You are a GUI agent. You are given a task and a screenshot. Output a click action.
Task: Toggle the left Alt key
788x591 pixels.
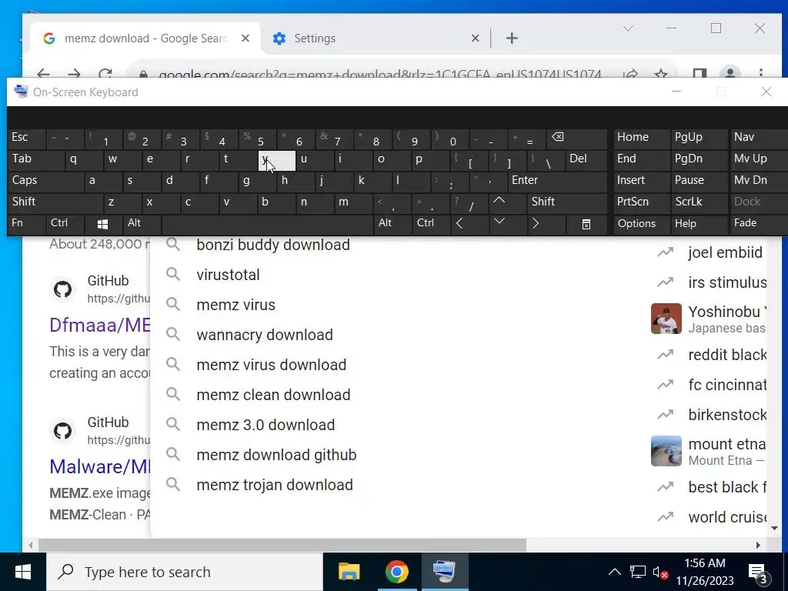click(x=142, y=224)
